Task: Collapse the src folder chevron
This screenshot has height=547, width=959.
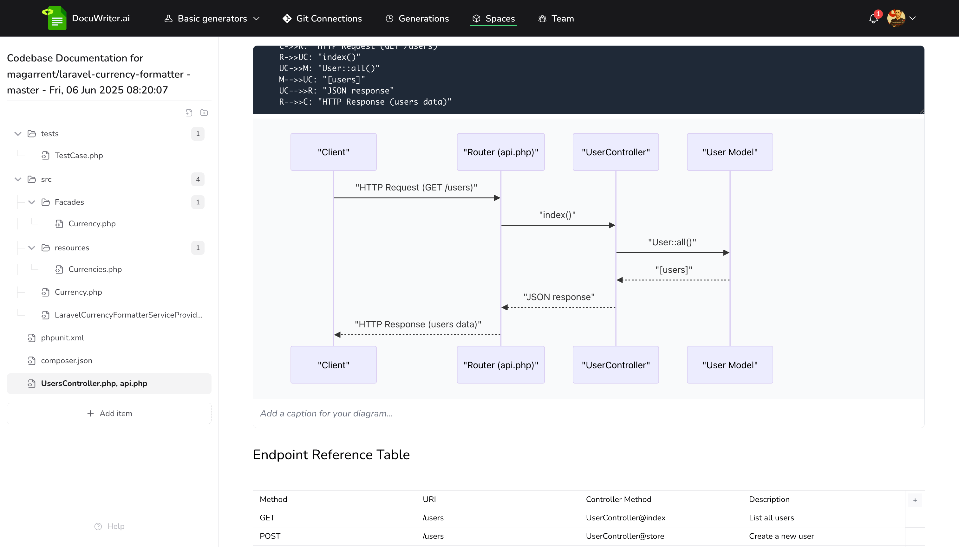Action: pyautogui.click(x=18, y=179)
